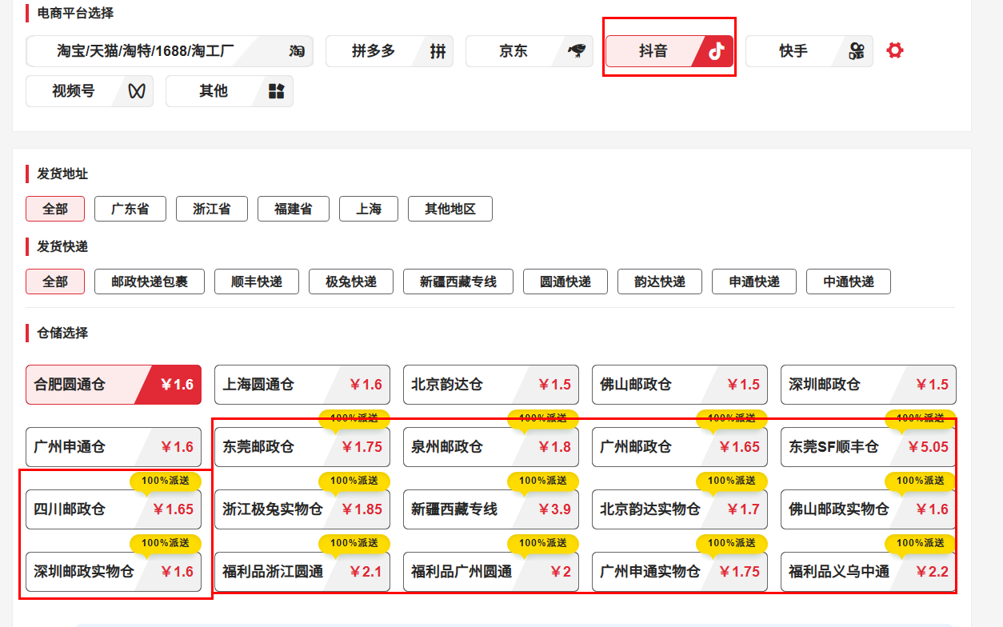Select the 佛山邮政仓 warehouse
1003x627 pixels.
680,385
